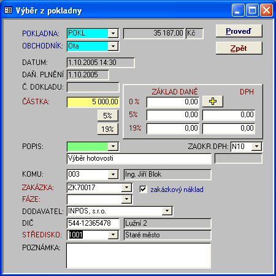Screen dimensions: 276x276
Task: Click the Proveď button
Action: [x=239, y=31]
